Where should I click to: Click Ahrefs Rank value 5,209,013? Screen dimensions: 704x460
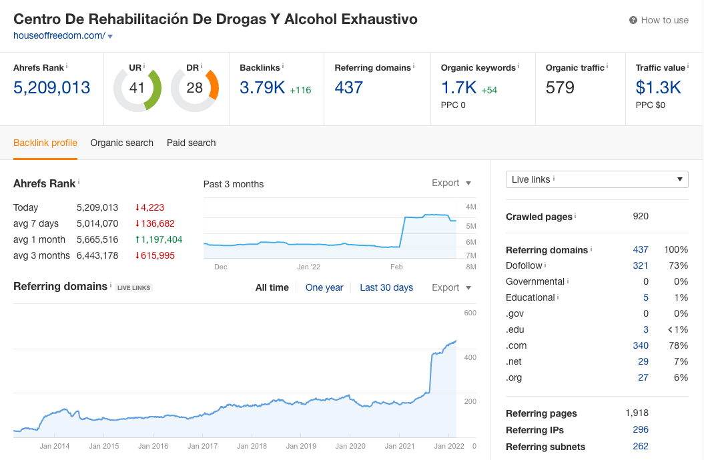coord(51,87)
